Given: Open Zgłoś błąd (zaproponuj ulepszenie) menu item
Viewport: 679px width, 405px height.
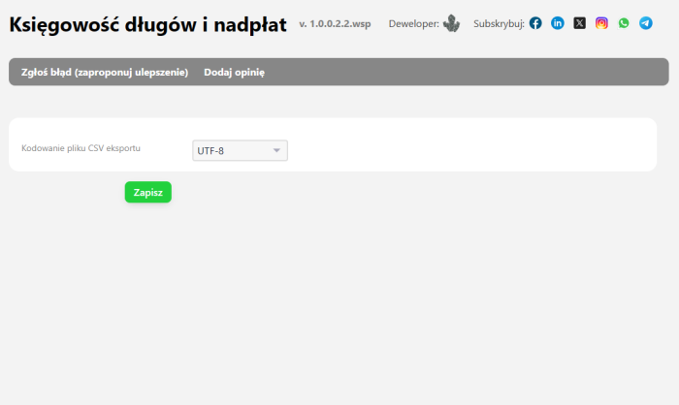Looking at the screenshot, I should pos(105,73).
